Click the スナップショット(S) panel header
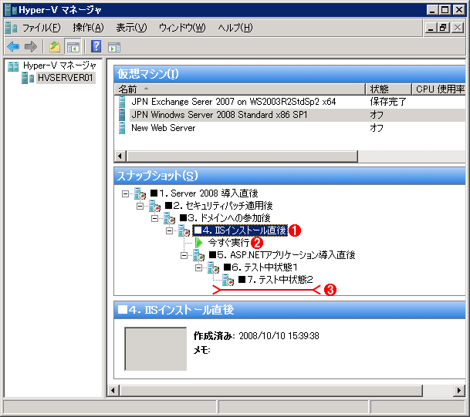This screenshot has width=470, height=417. click(x=289, y=176)
